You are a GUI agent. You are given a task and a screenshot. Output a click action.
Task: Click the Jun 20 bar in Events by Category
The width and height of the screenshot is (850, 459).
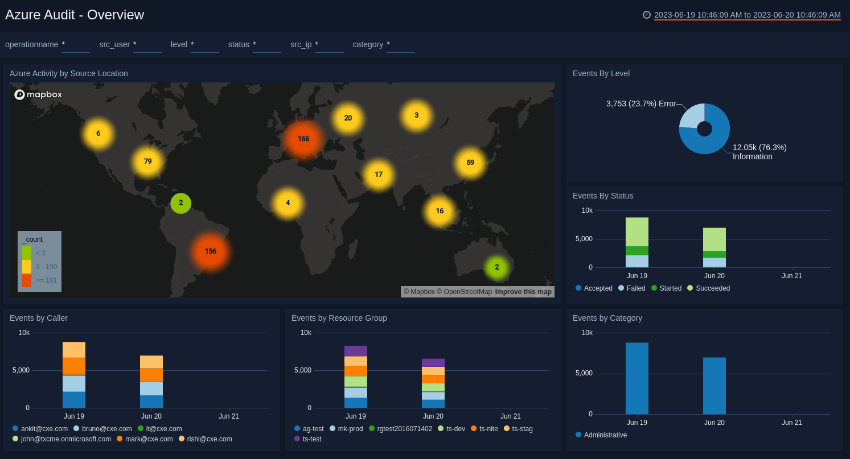click(x=715, y=386)
